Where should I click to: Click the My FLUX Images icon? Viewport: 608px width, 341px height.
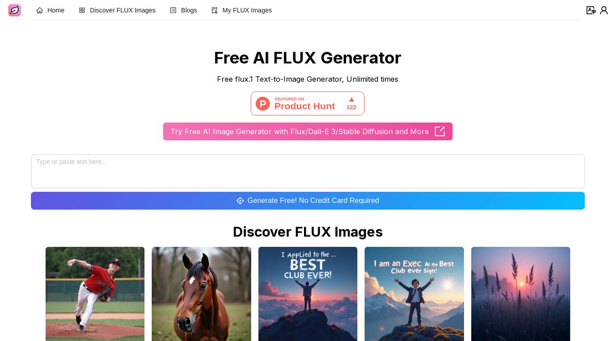(x=215, y=10)
